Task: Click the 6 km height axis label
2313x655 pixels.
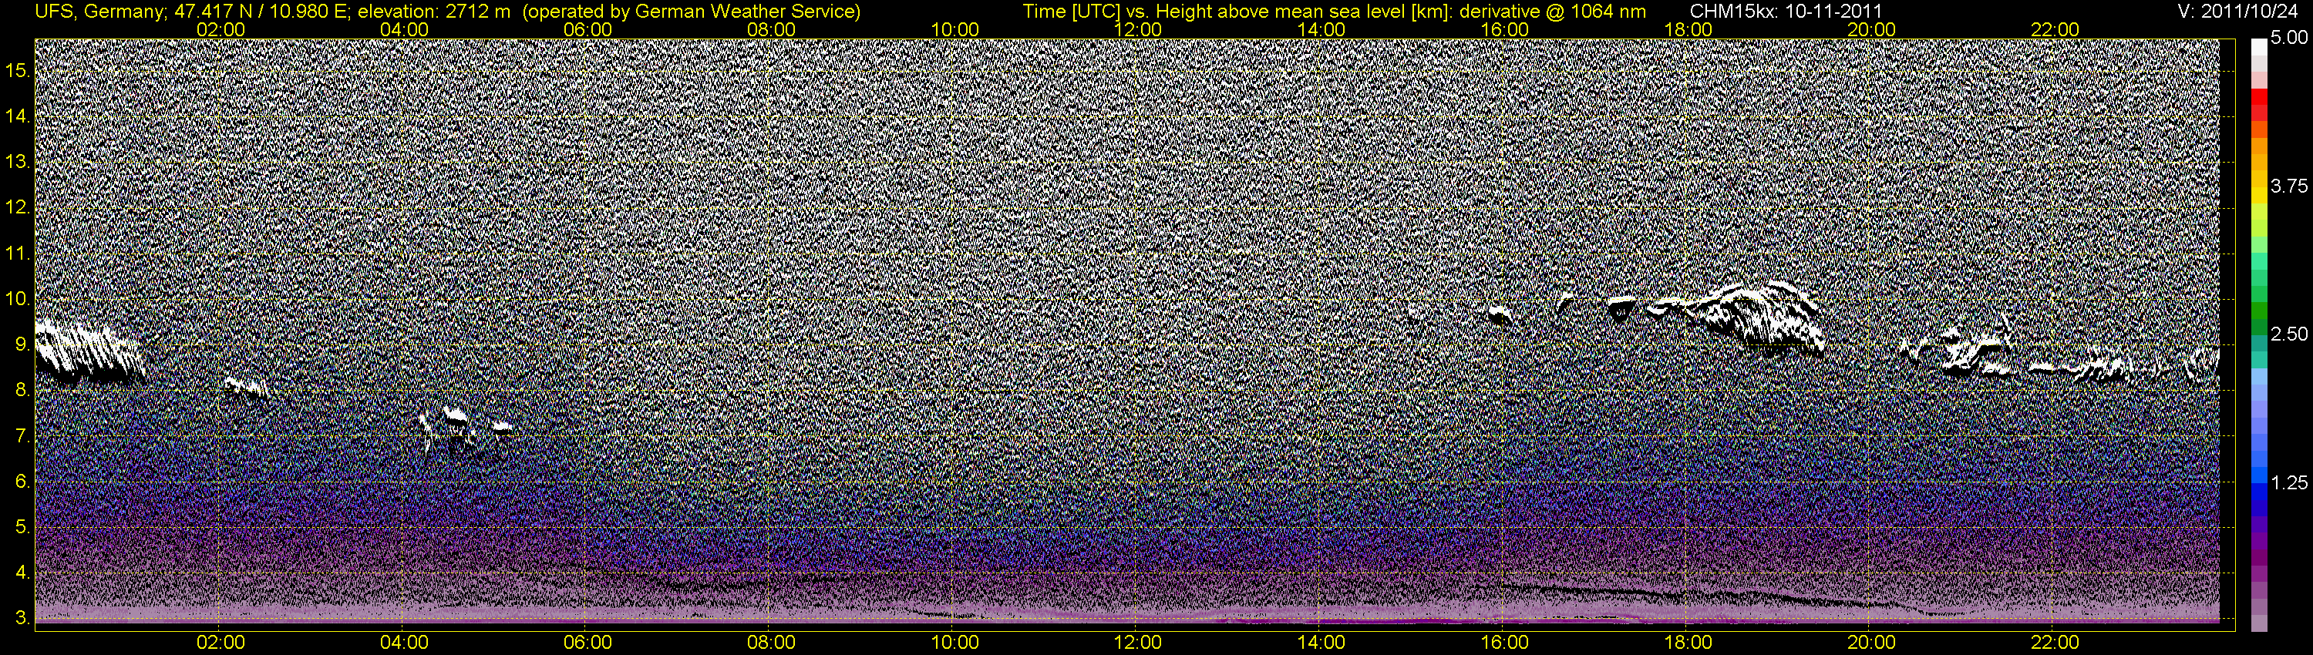Action: pos(22,482)
